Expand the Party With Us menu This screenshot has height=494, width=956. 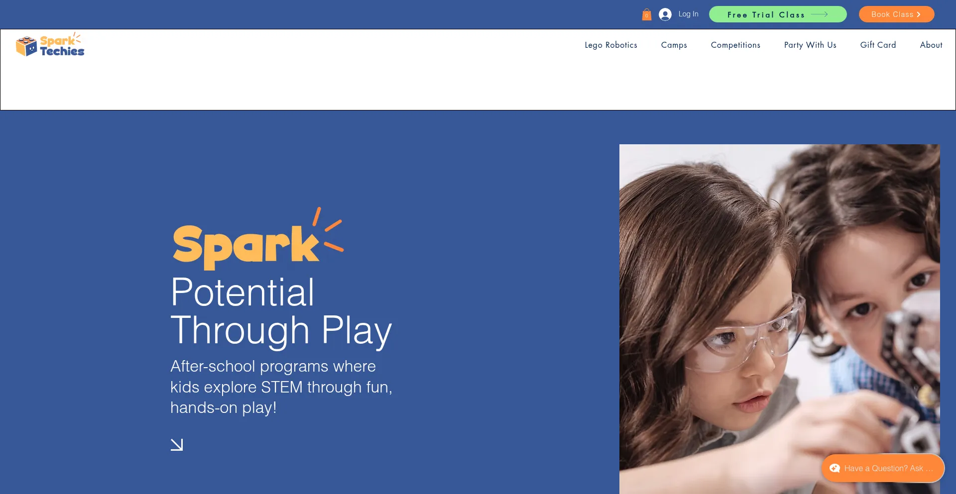810,45
